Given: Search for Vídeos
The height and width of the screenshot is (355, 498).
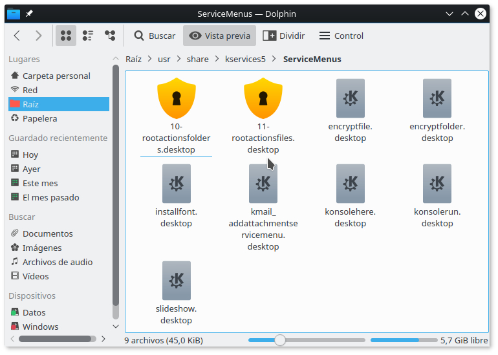Looking at the screenshot, I should tap(59, 276).
